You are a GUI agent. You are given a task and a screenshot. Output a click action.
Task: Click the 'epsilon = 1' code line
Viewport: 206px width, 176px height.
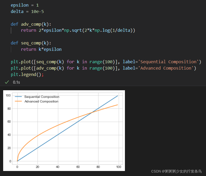point(25,5)
